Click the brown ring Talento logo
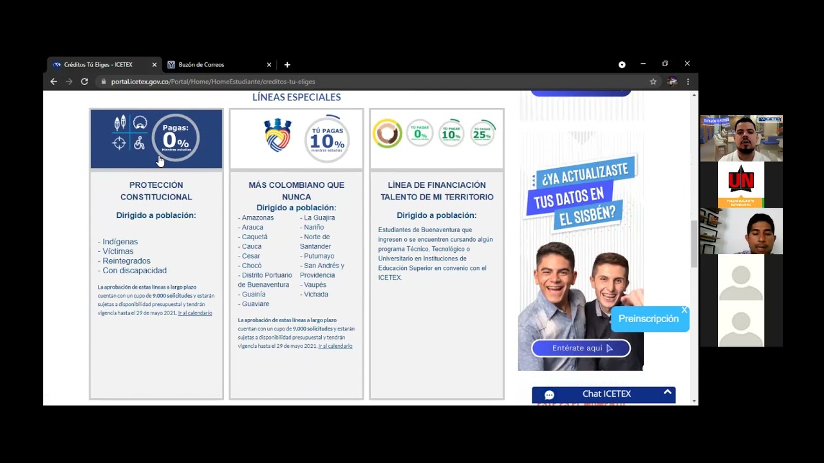Screen dimensions: 824x463 tap(388, 134)
